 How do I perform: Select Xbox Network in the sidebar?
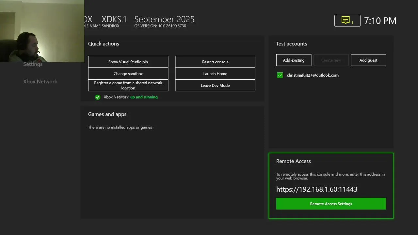point(40,82)
